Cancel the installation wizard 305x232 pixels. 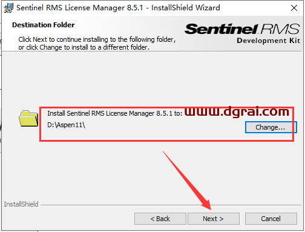coord(271,219)
